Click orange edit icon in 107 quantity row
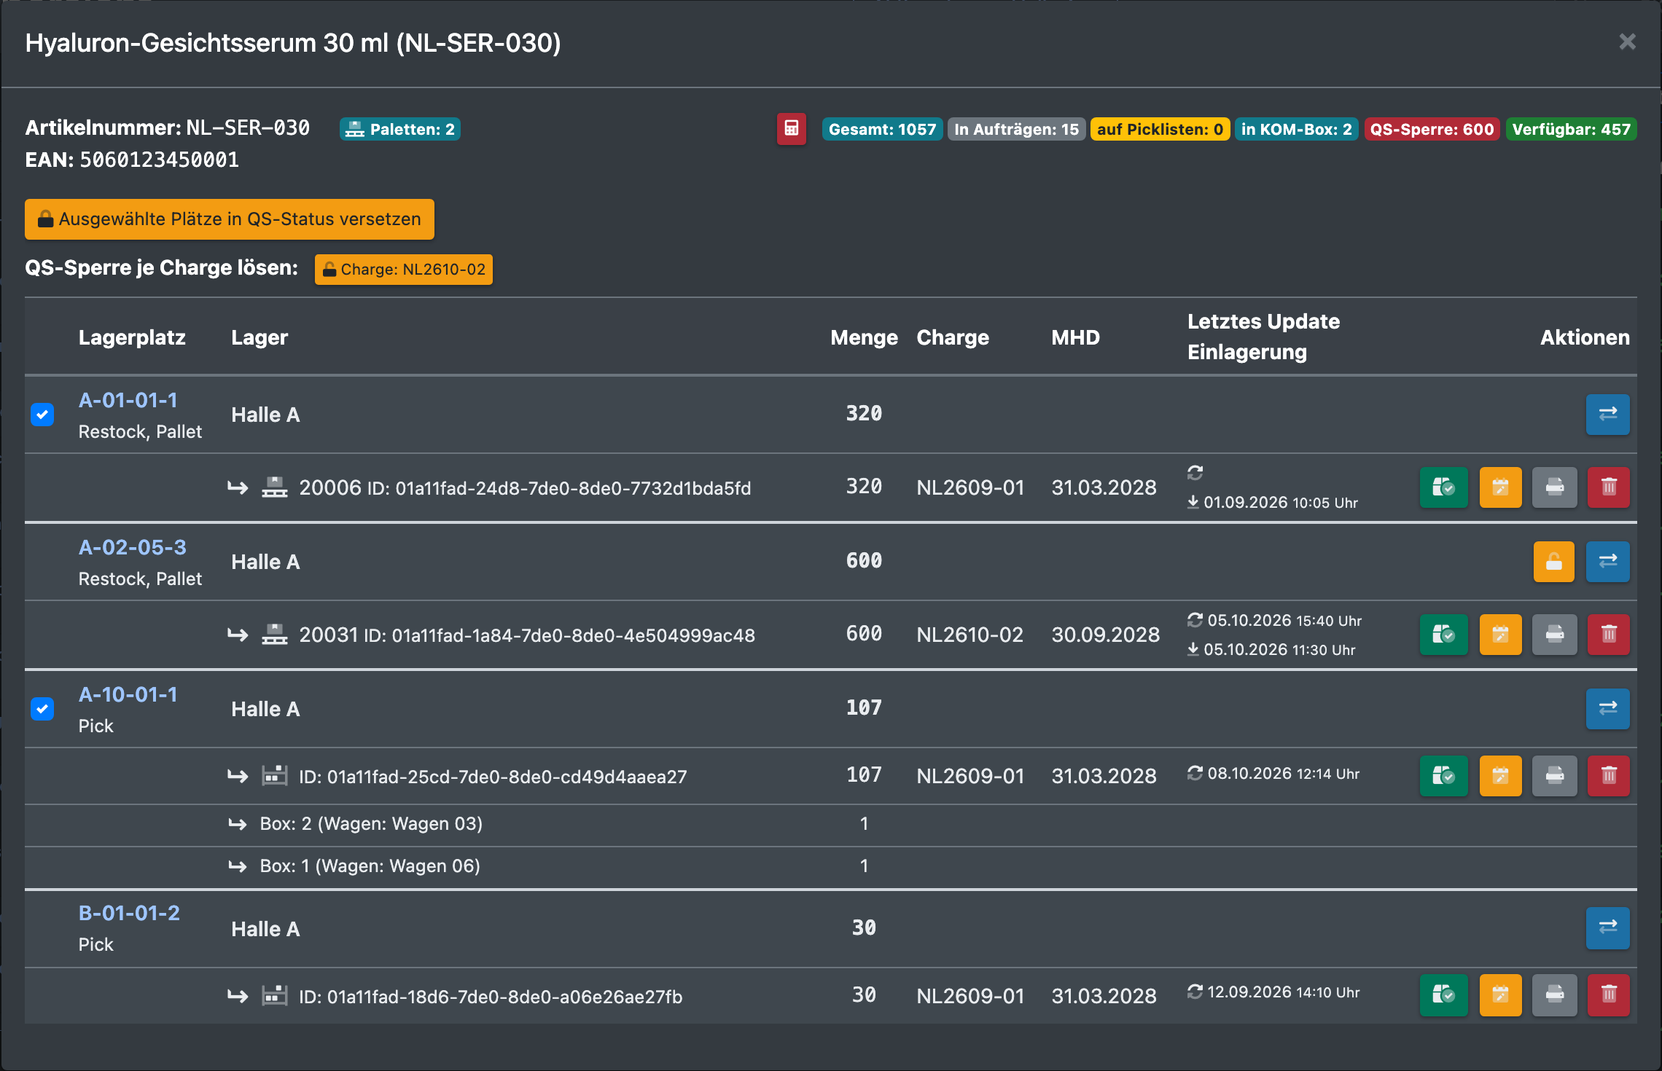The width and height of the screenshot is (1662, 1071). (x=1500, y=776)
